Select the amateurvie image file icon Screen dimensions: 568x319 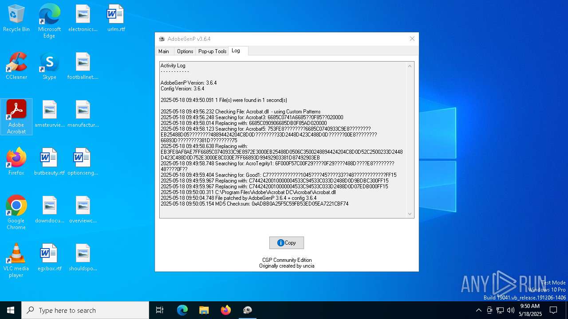[49, 114]
